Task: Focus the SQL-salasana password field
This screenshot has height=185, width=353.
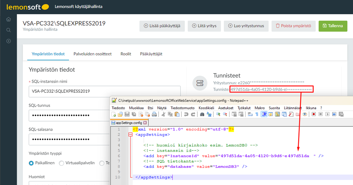Action: 69,139
